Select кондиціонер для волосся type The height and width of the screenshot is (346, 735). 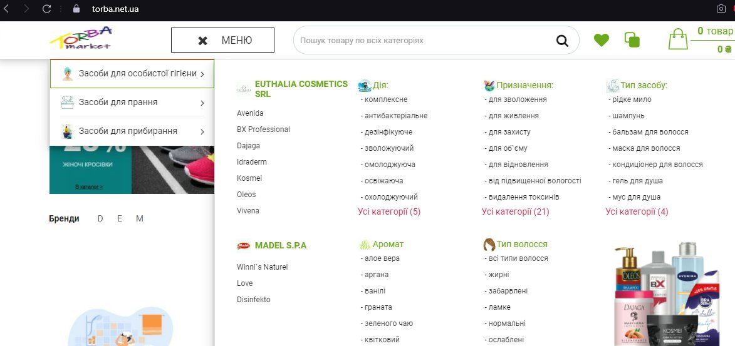656,165
